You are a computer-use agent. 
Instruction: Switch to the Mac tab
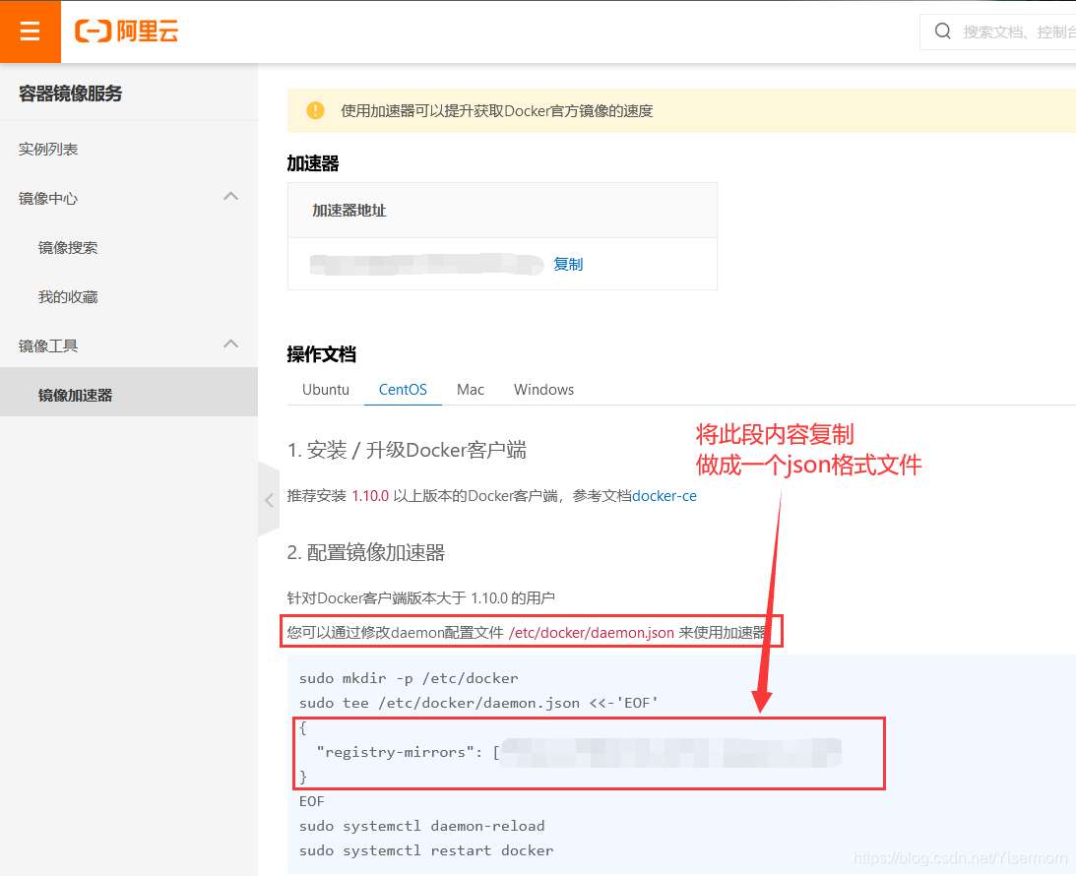click(x=470, y=390)
